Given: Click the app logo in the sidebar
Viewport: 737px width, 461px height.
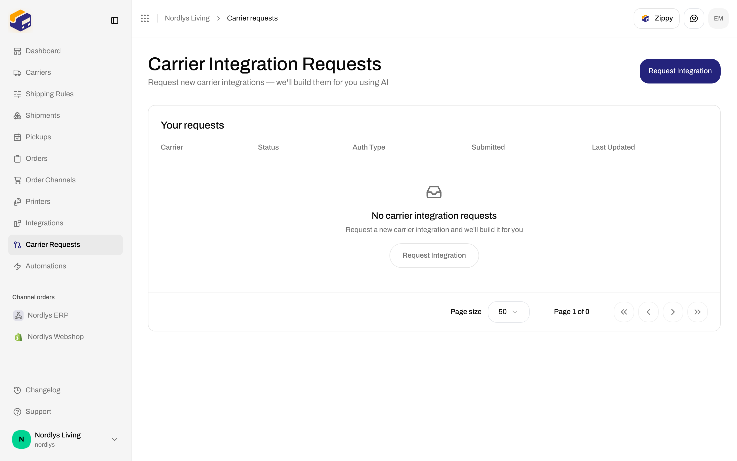Looking at the screenshot, I should [x=20, y=20].
